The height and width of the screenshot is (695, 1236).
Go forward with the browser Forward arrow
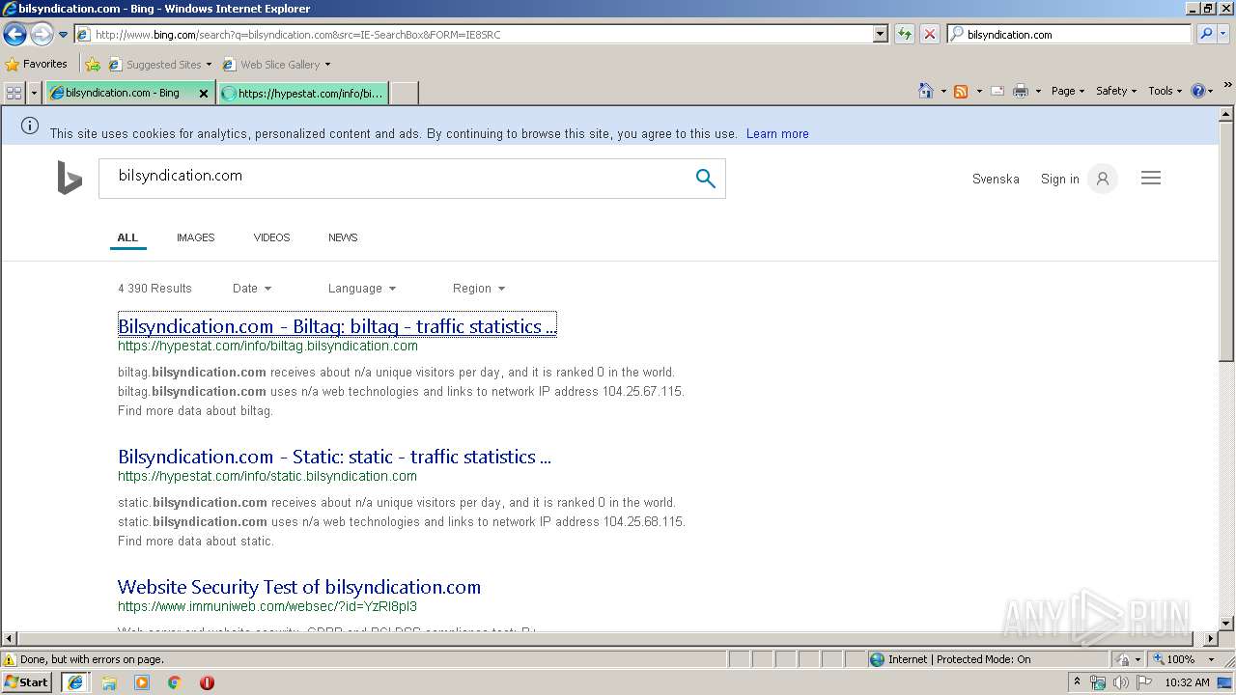coord(42,34)
